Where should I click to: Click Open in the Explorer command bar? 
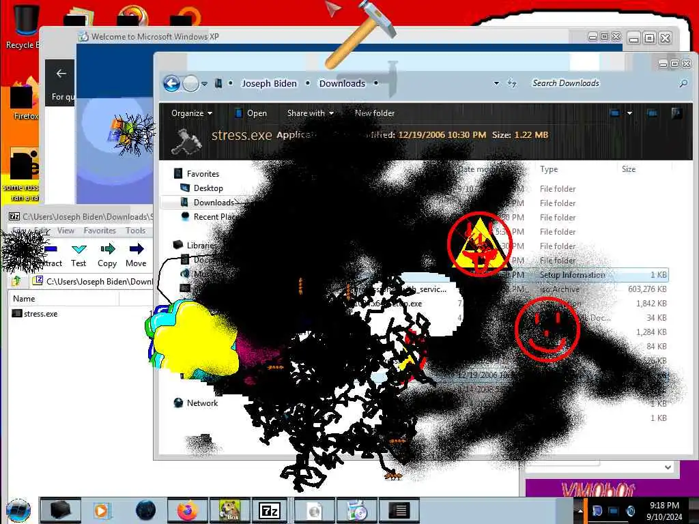point(251,113)
